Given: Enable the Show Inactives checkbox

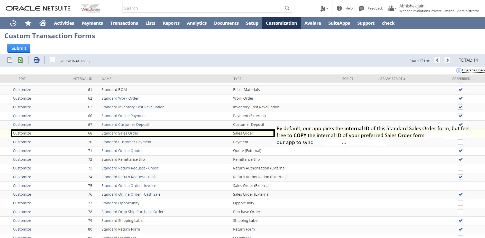Looking at the screenshot, I should (x=52, y=60).
